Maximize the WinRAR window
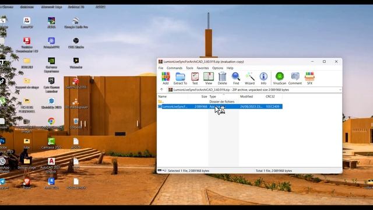The image size is (373, 210). (x=324, y=61)
